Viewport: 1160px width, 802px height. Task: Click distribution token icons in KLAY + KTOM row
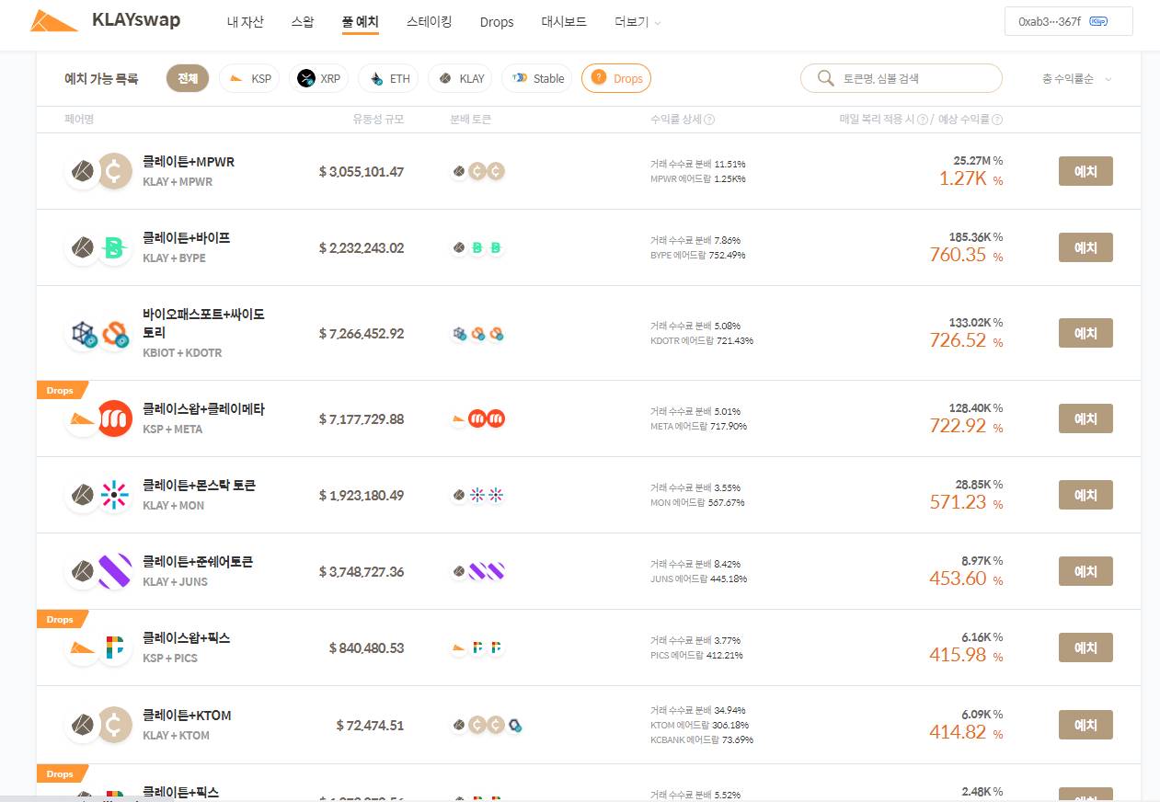click(x=487, y=725)
